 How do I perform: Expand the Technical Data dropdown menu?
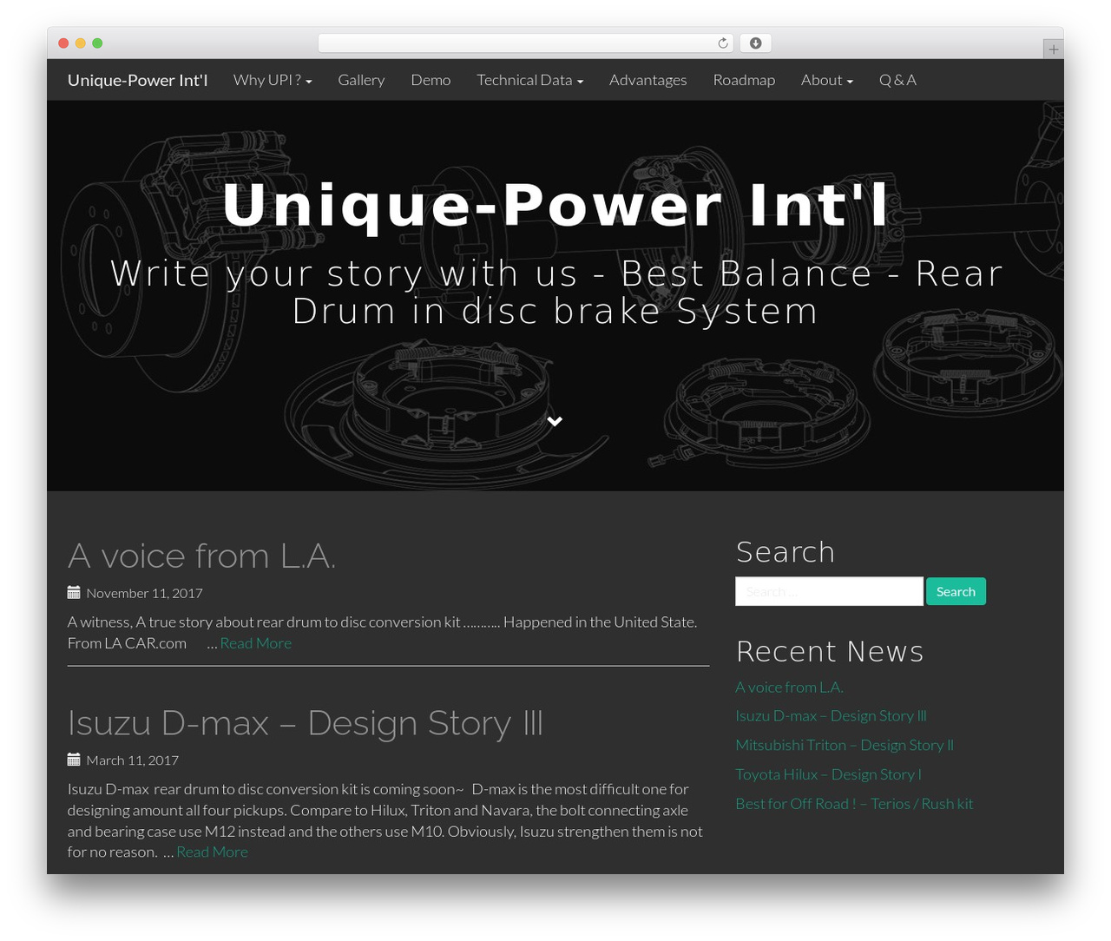(x=529, y=80)
